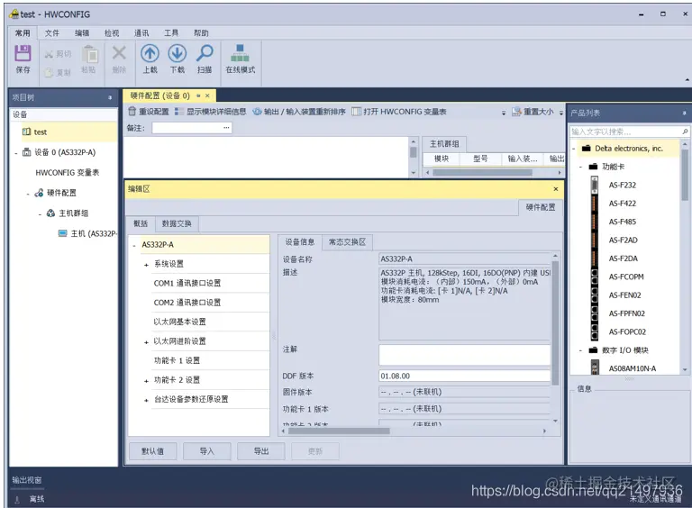Collapse the 设备 0 (AS332P-A) tree node
692x508 pixels.
coord(16,153)
